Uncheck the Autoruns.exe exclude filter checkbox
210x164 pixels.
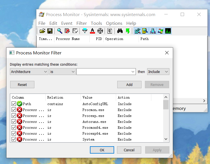14,121
